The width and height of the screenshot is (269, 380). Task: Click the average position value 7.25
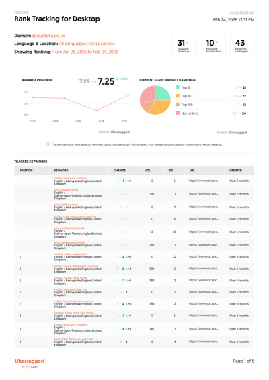[x=106, y=81]
